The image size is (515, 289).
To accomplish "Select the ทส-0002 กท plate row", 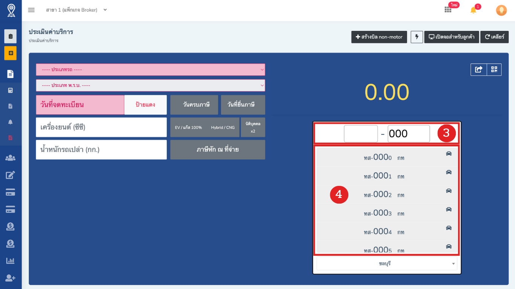I will [x=387, y=195].
